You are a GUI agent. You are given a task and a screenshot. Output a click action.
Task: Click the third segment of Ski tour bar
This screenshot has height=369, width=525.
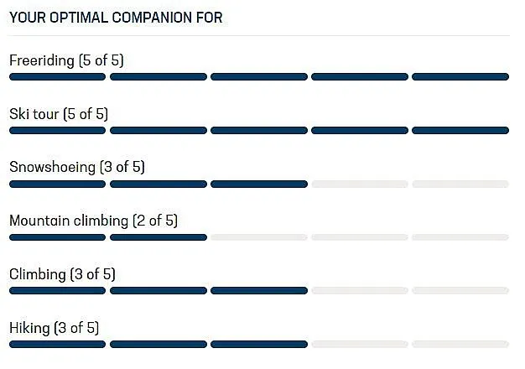259,131
